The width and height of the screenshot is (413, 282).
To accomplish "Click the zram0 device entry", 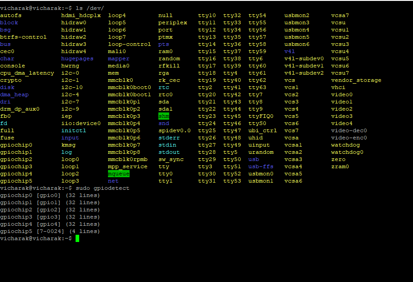I will click(340, 166).
